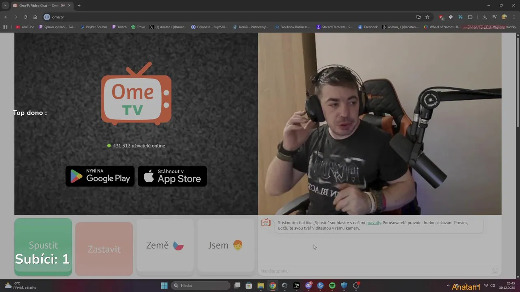Image resolution: width=520 pixels, height=292 pixels.
Task: Click the taskbar Hledat search box
Action: coord(201,286)
